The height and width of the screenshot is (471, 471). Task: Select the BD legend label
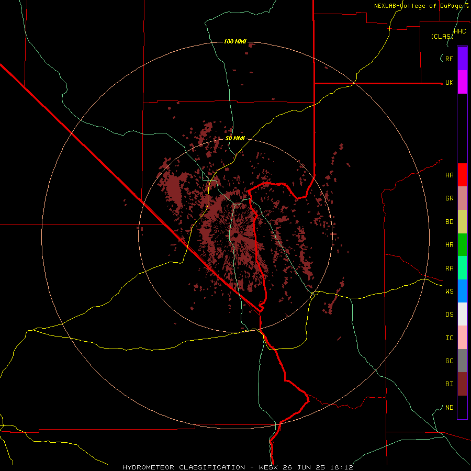coord(449,222)
